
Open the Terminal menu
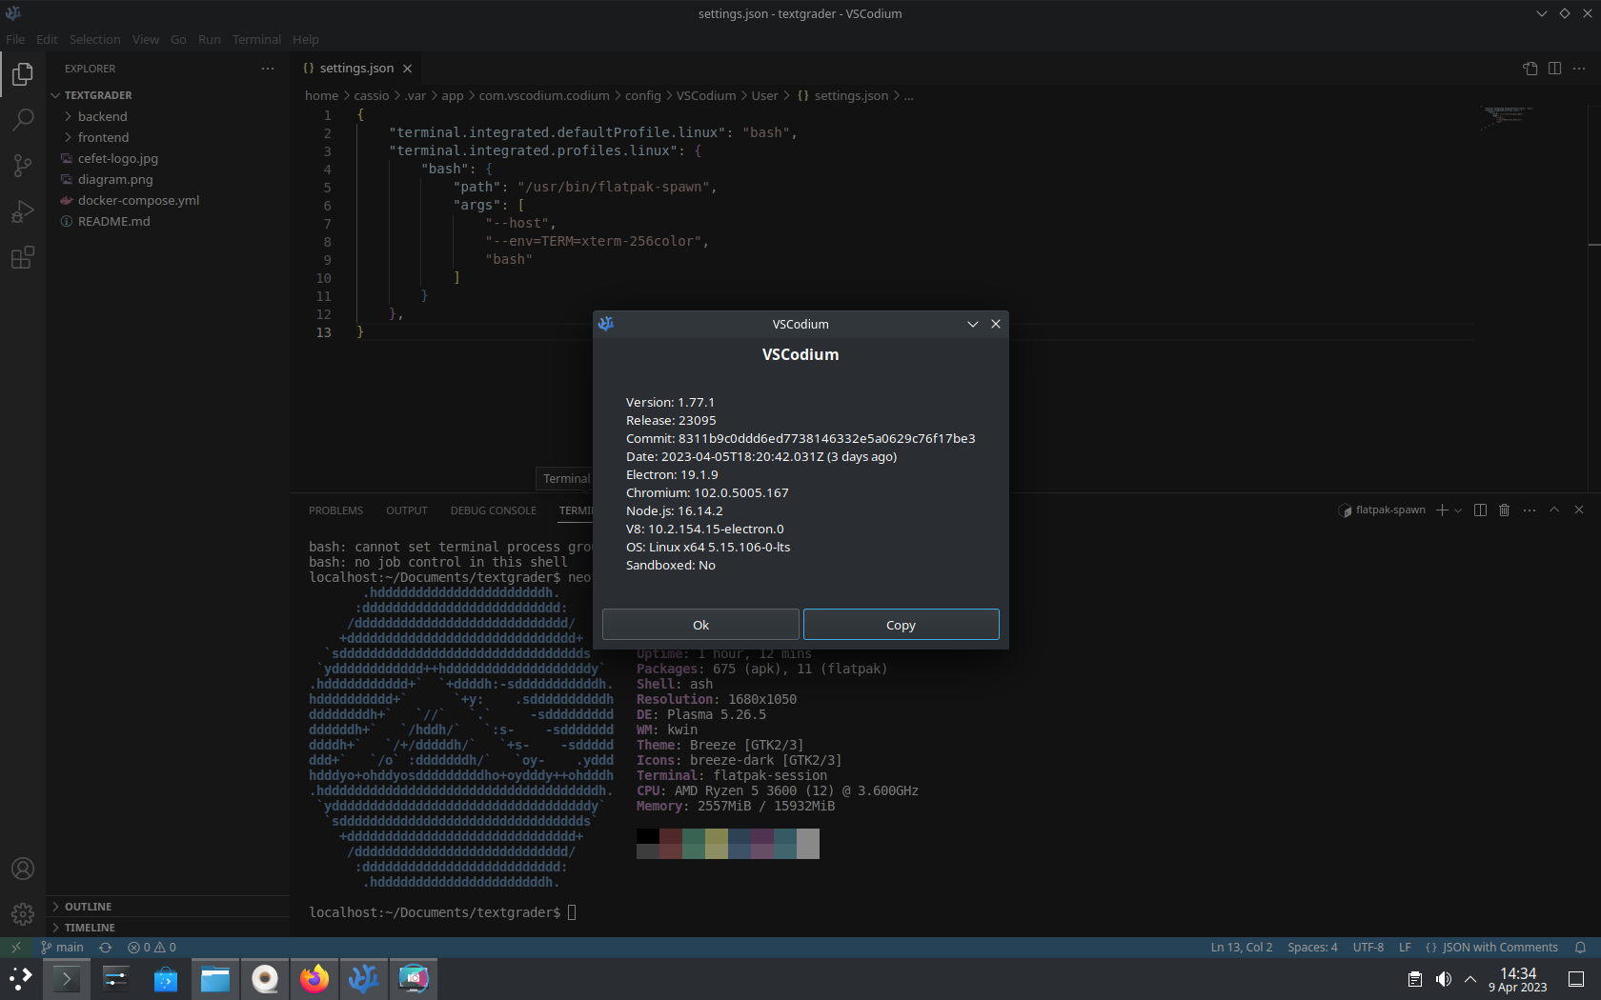pyautogui.click(x=255, y=39)
